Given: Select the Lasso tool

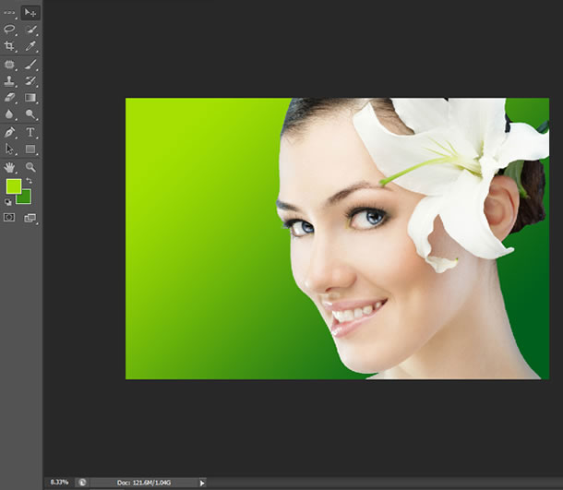Looking at the screenshot, I should 10,30.
